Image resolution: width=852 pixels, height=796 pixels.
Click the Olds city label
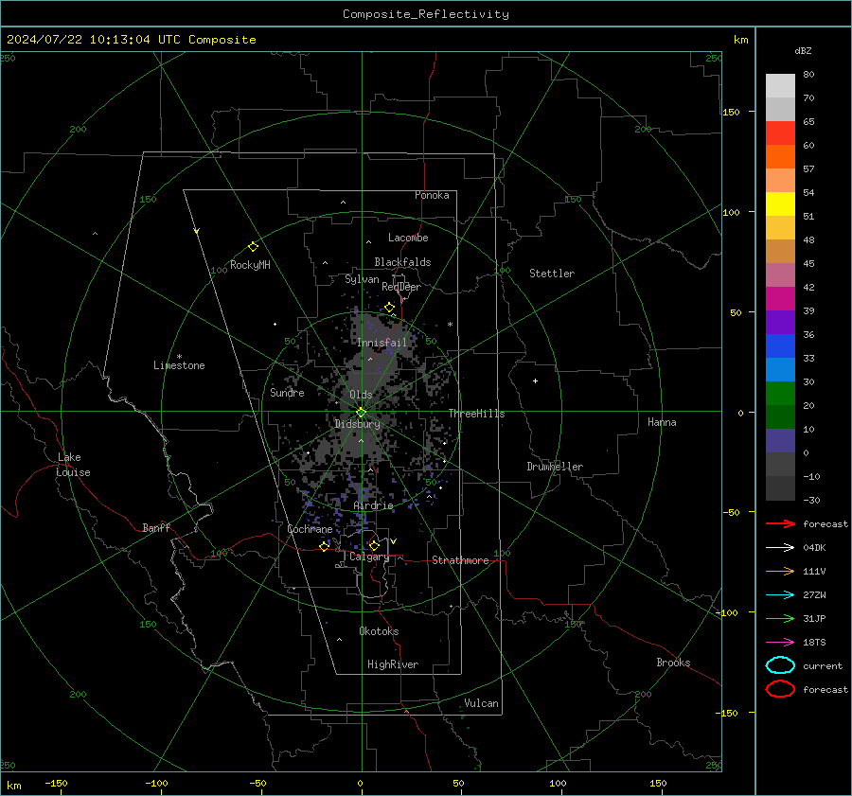pos(361,395)
